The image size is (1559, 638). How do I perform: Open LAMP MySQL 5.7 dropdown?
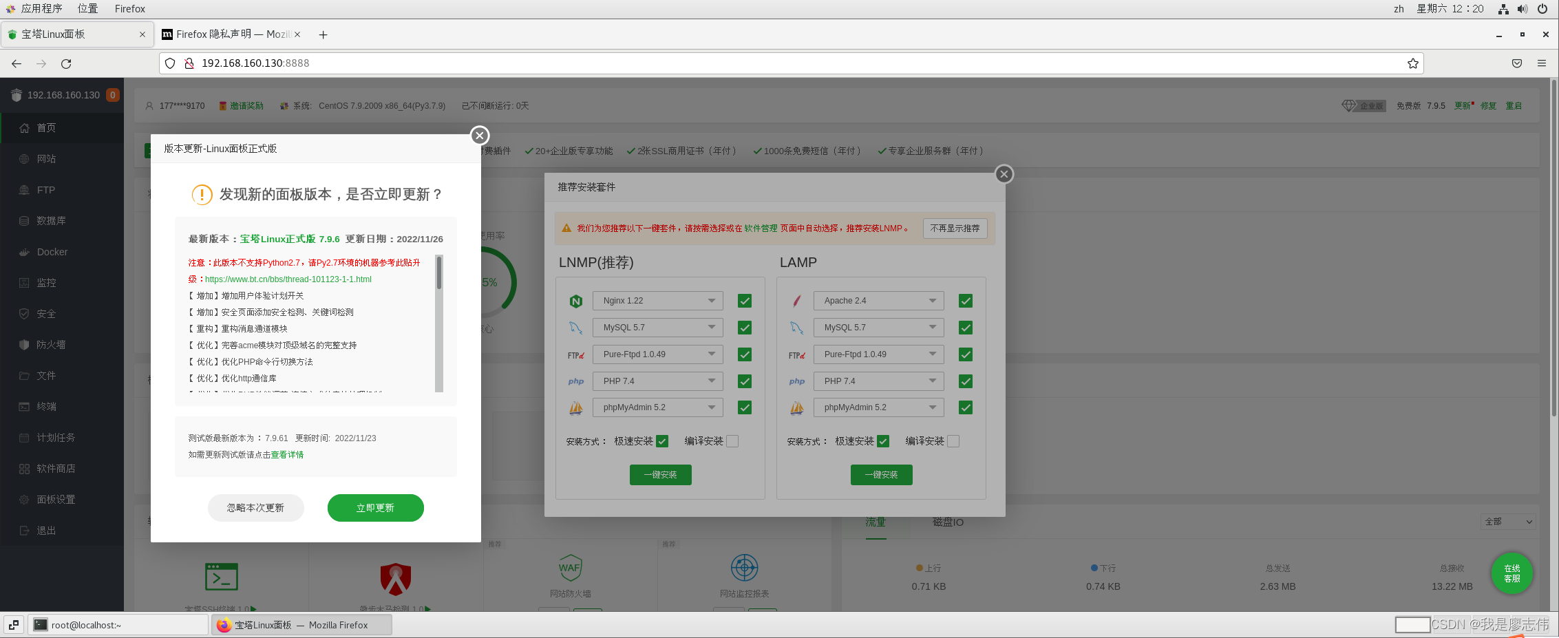[x=879, y=328]
